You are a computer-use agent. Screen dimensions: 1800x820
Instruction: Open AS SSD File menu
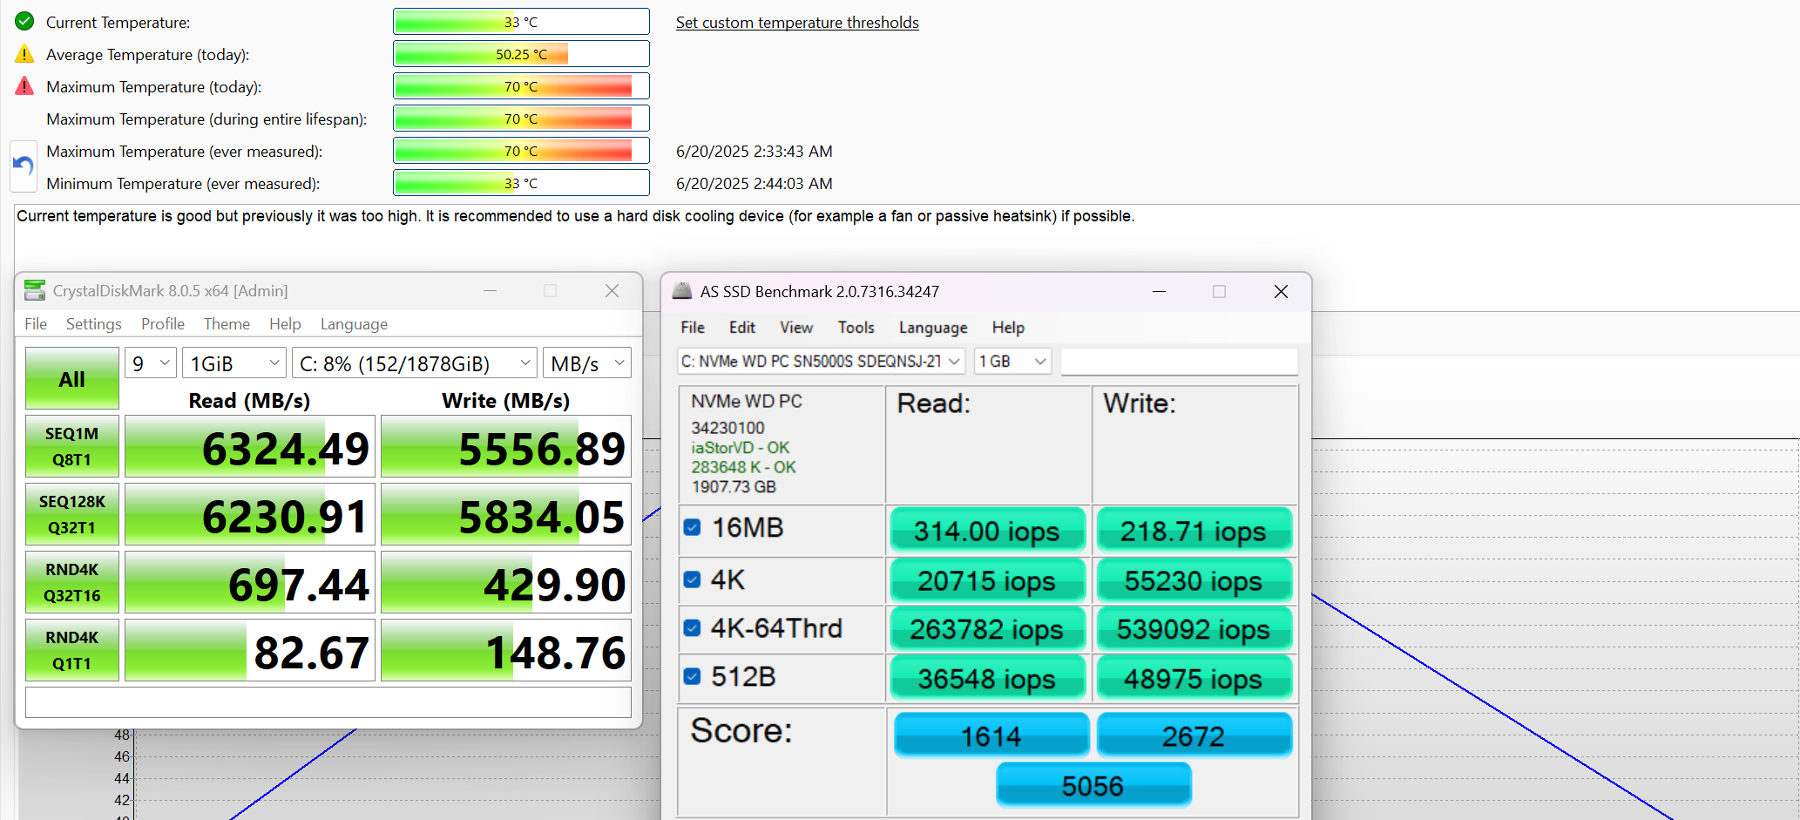click(693, 328)
